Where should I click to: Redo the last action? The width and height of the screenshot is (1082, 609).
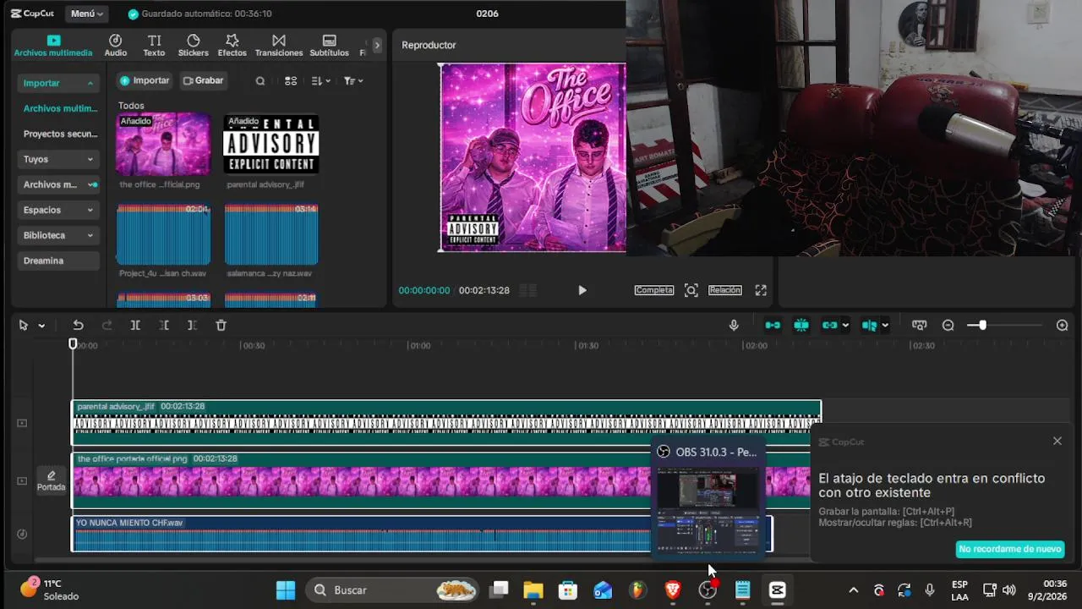point(107,326)
